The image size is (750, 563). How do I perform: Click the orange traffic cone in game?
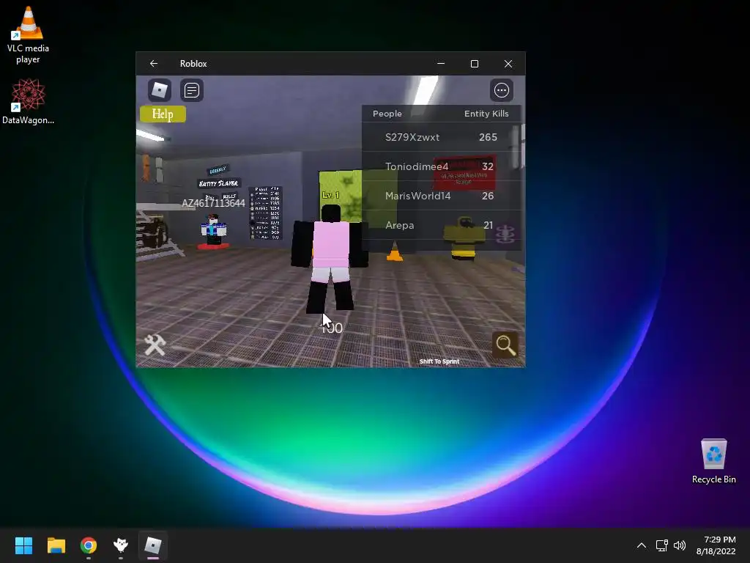pyautogui.click(x=395, y=251)
